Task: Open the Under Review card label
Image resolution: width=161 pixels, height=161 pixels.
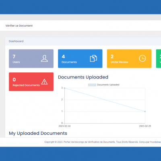Action: (119, 62)
